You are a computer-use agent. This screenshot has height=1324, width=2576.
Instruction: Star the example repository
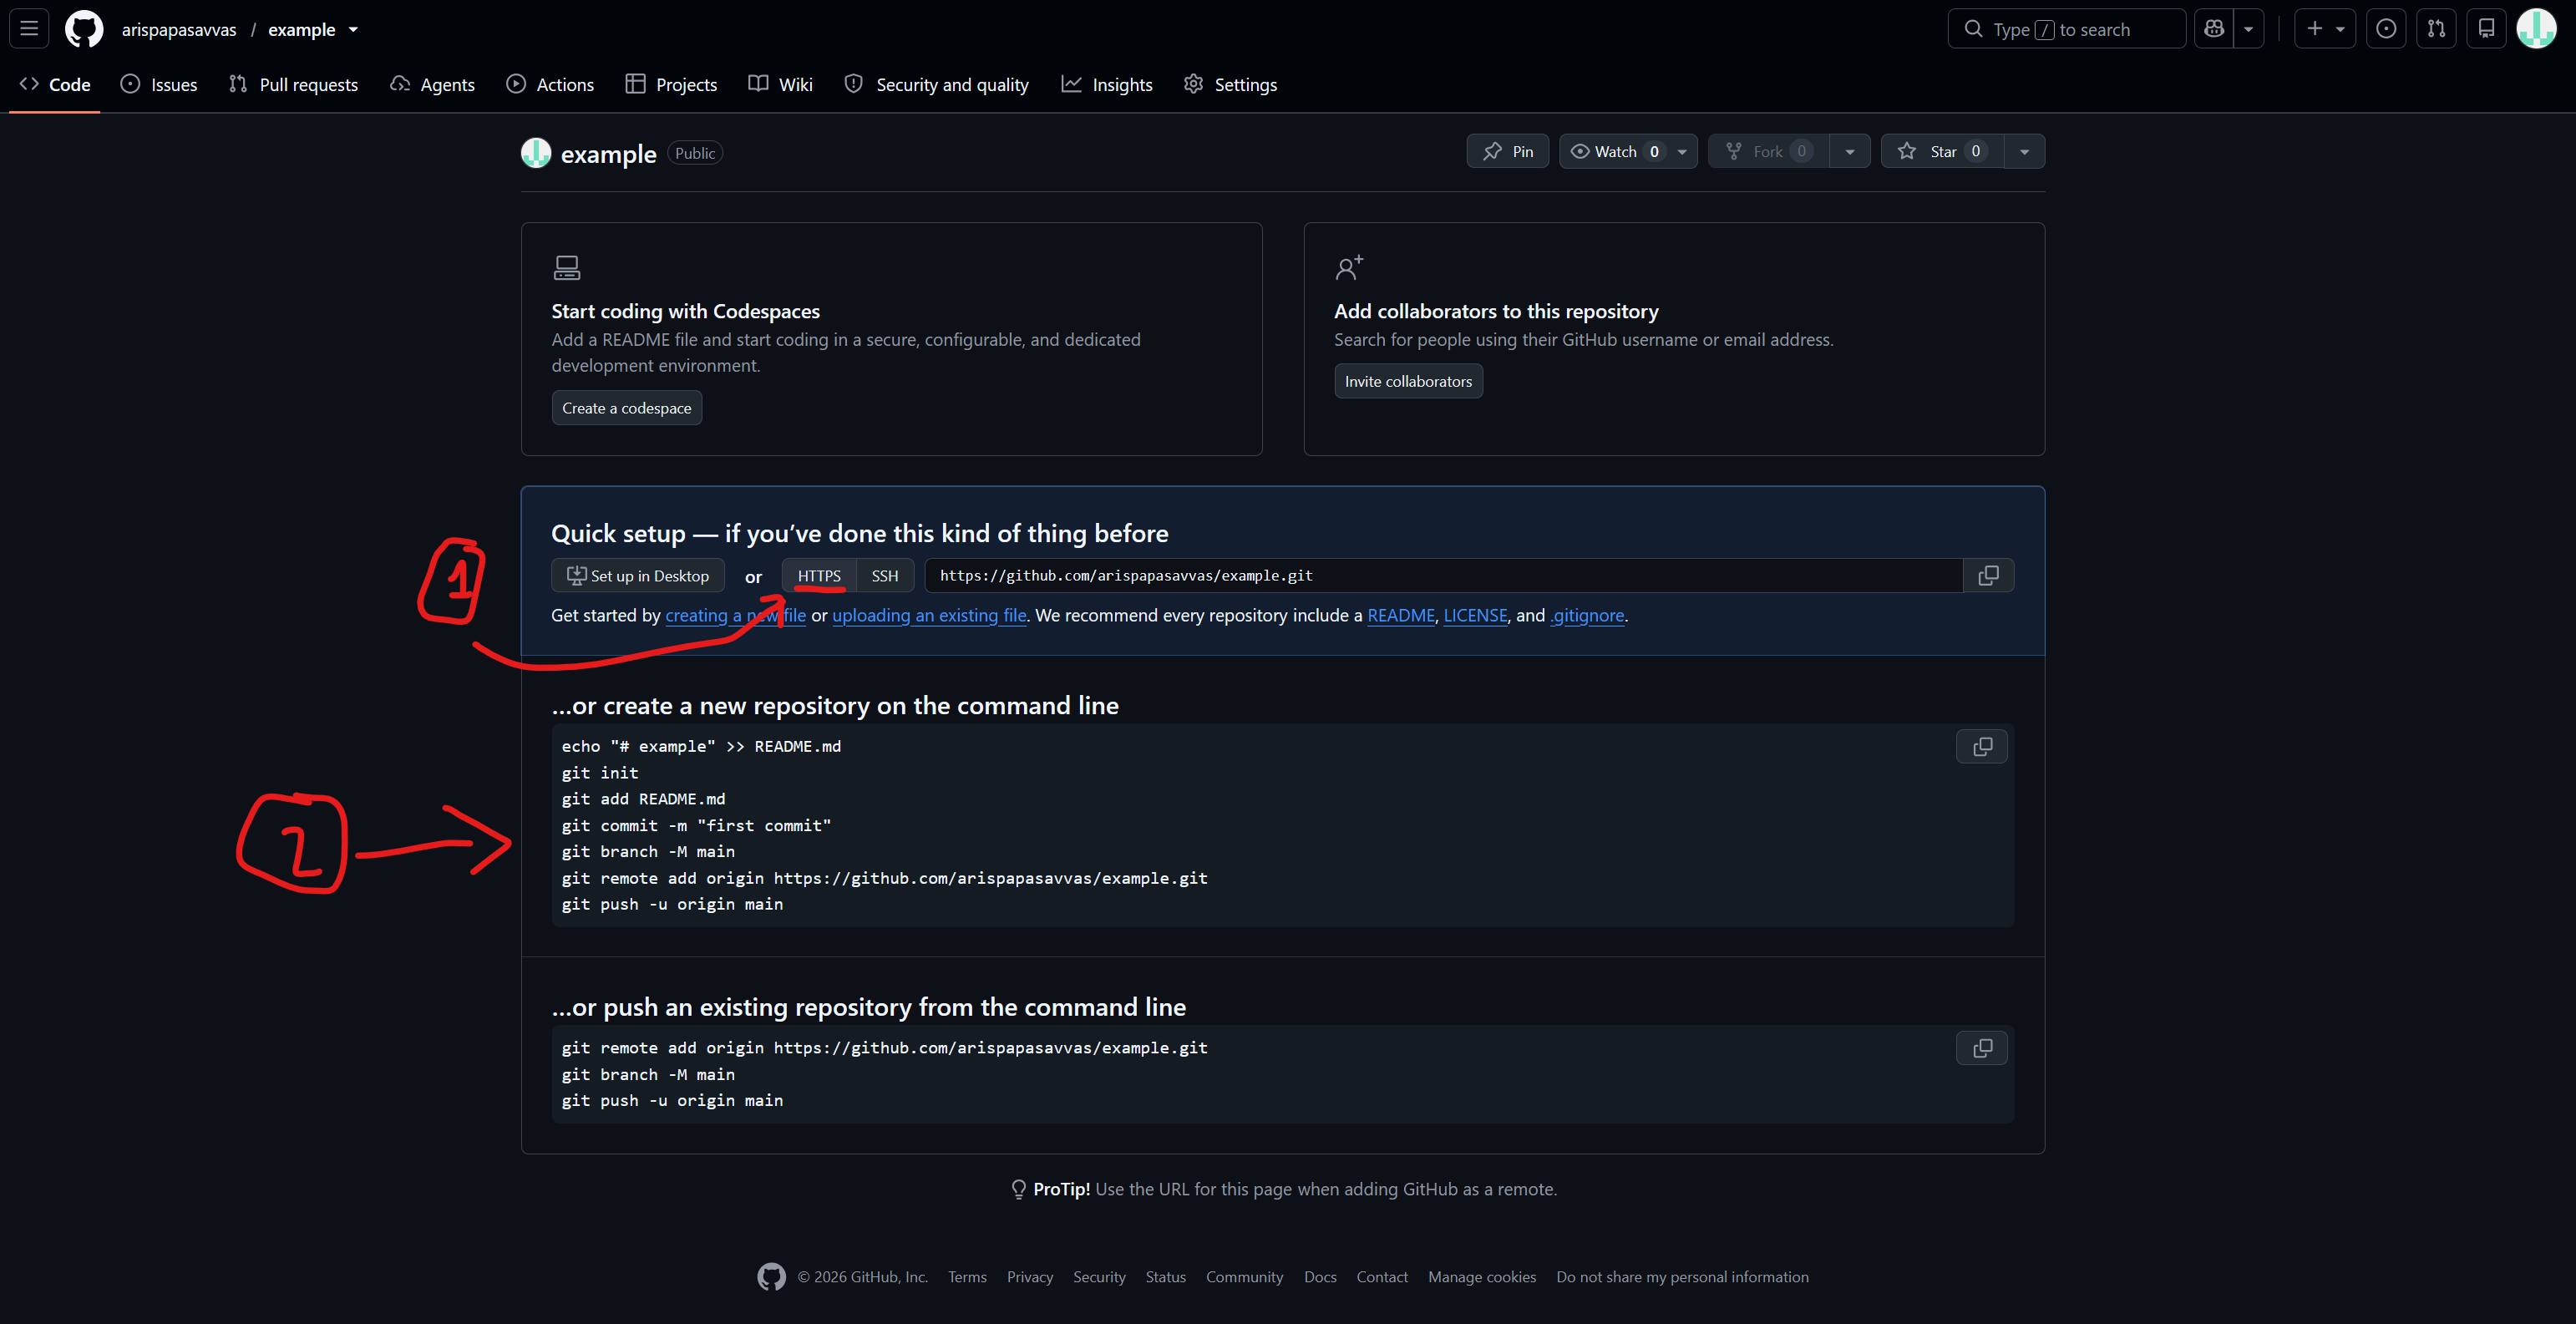[x=1943, y=151]
